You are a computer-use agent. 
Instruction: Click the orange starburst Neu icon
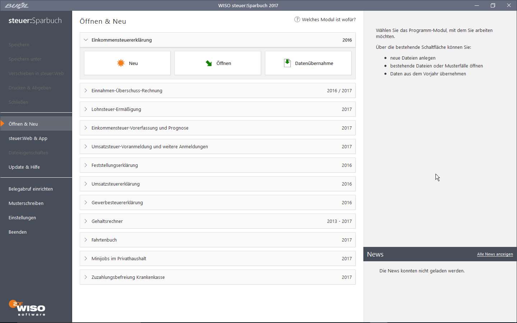(x=121, y=63)
